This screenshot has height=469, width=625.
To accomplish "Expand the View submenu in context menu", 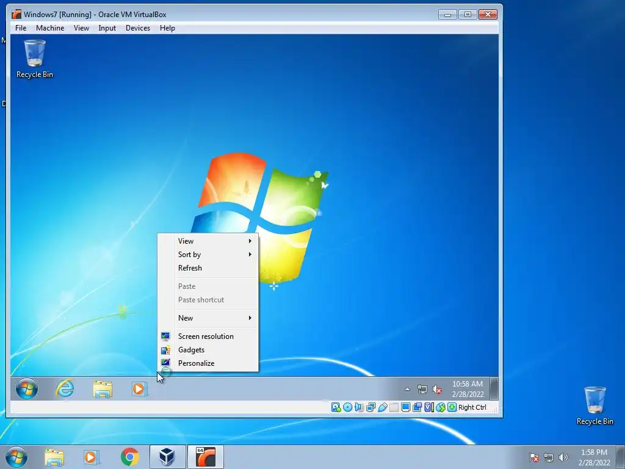I will pyautogui.click(x=208, y=241).
